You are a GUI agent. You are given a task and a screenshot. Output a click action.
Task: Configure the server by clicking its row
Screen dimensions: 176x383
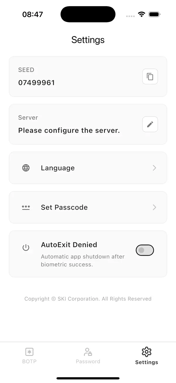tap(88, 124)
